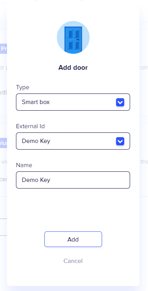148x291 pixels.
Task: Expand the External Id Demo Key selector
Action: point(73,141)
